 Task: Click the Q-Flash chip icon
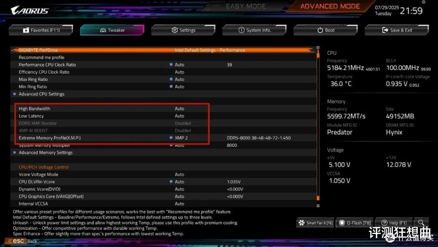coord(341,223)
